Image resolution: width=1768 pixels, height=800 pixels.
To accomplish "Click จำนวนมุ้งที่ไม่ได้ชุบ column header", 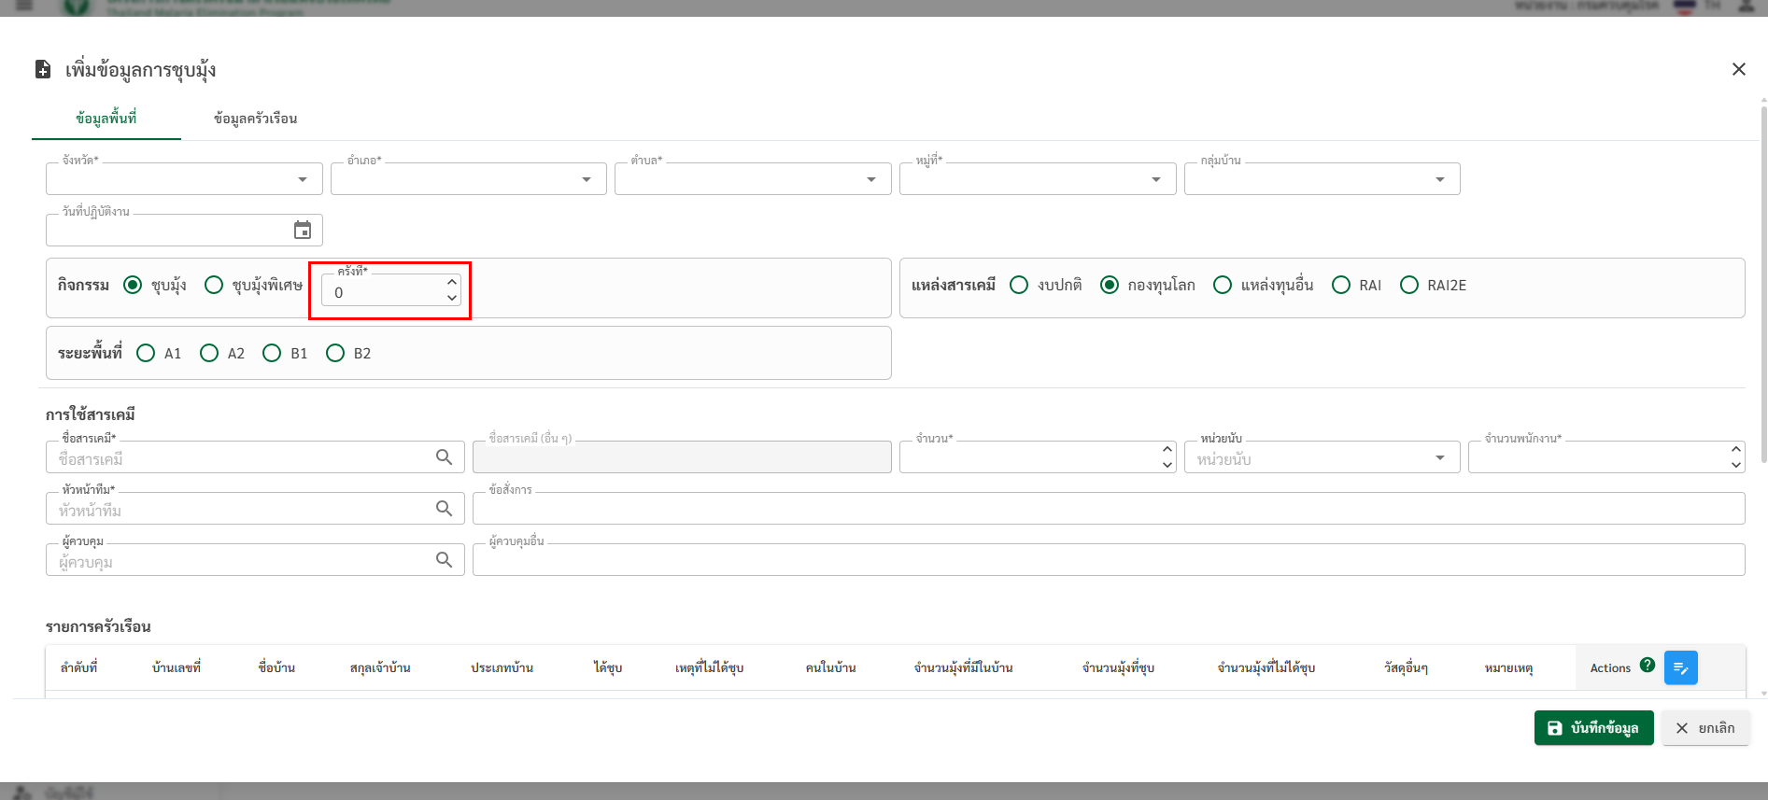I will [1266, 667].
